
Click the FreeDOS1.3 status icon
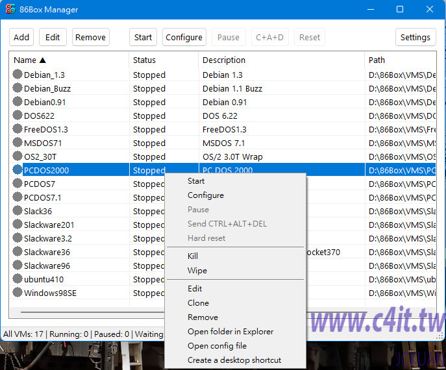click(18, 129)
